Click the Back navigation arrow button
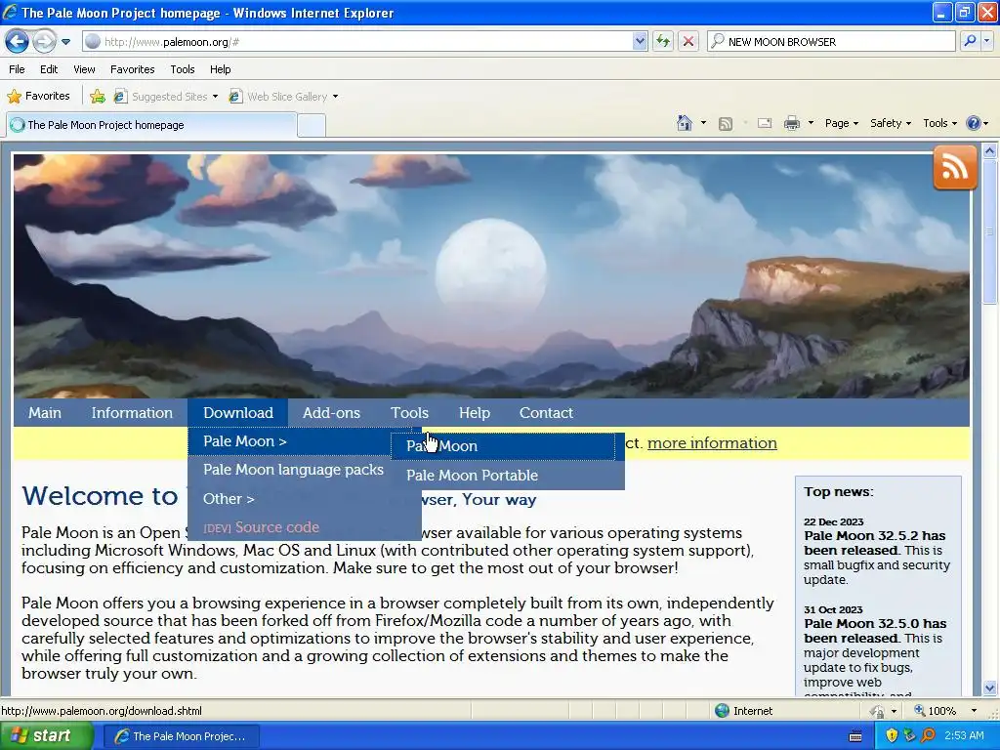 17,41
